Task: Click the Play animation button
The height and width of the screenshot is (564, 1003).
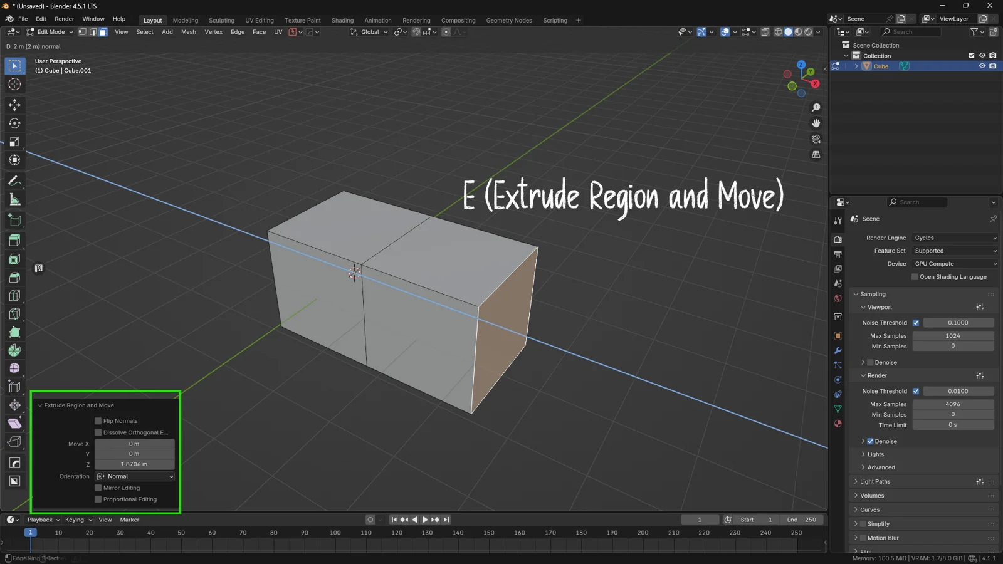Action: pos(425,520)
